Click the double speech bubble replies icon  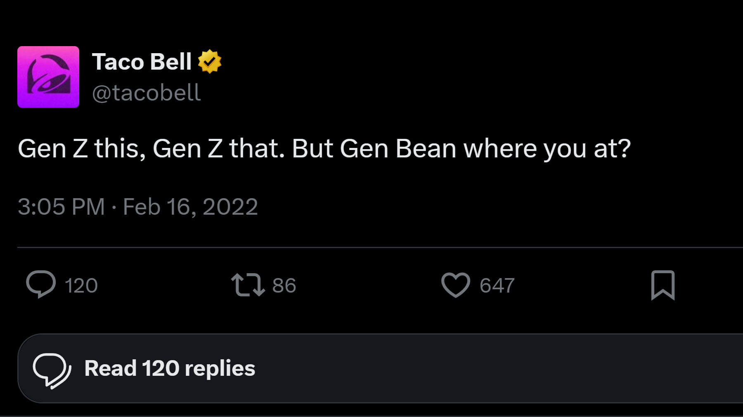(52, 370)
